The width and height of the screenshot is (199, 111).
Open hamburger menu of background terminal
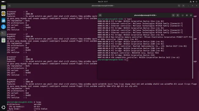tap(183, 6)
